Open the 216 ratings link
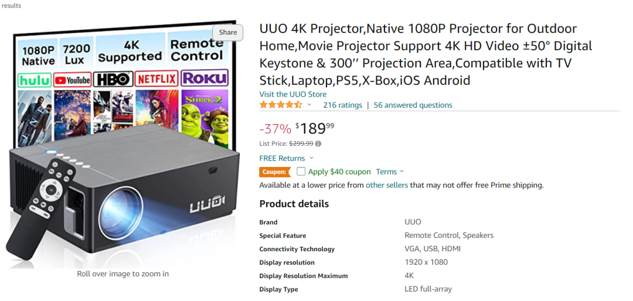633x301 pixels. coord(343,105)
